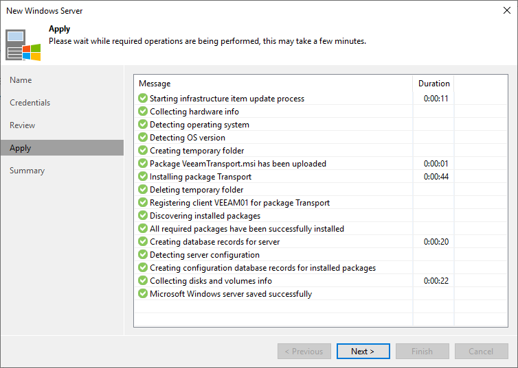
Task: Click the greyed-out Finish button
Action: coord(423,351)
